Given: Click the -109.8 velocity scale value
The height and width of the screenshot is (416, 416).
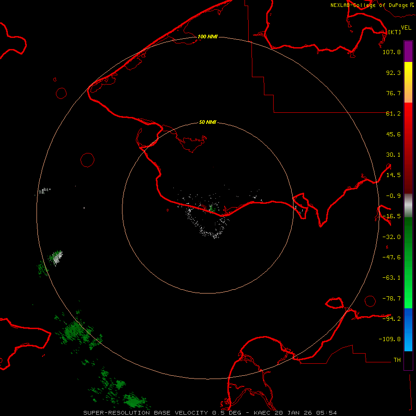Looking at the screenshot, I should 390,339.
